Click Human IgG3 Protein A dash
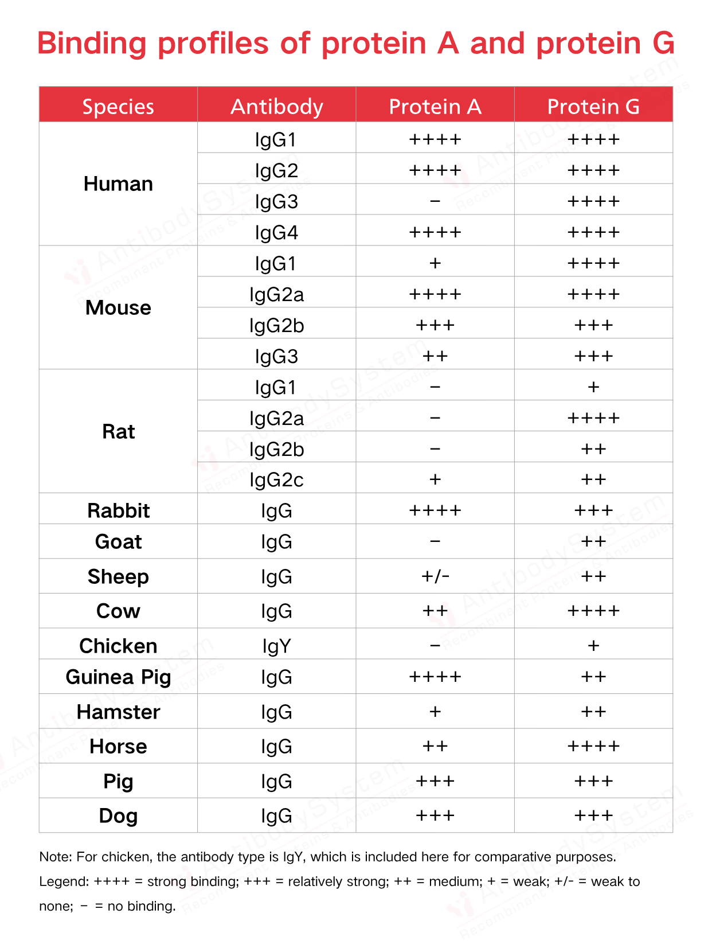 tap(435, 201)
